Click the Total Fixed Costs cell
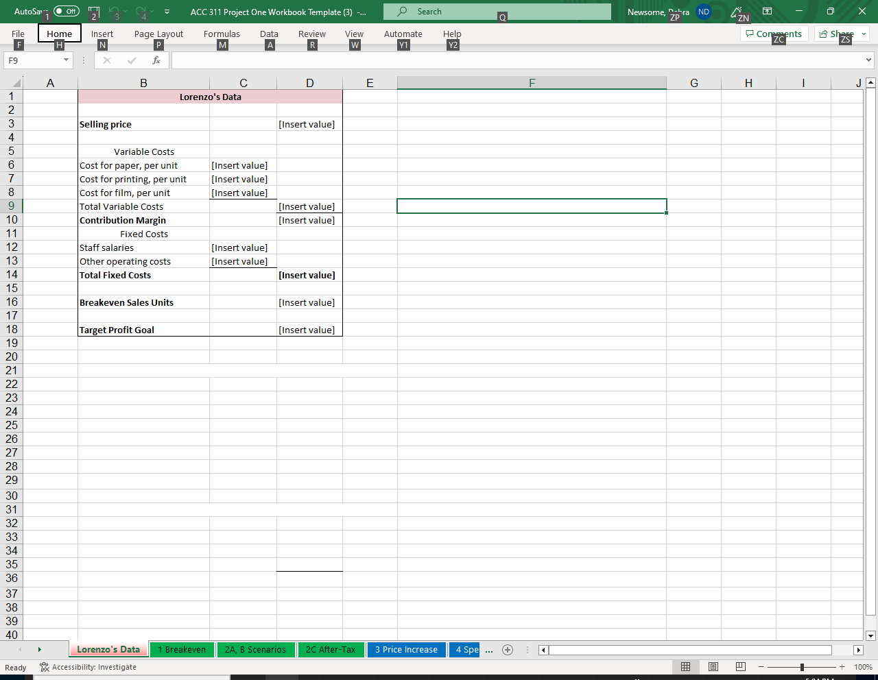The height and width of the screenshot is (680, 878). point(143,275)
